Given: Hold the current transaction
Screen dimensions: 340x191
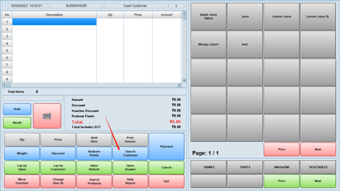Looking at the screenshot, I should click(x=17, y=109).
